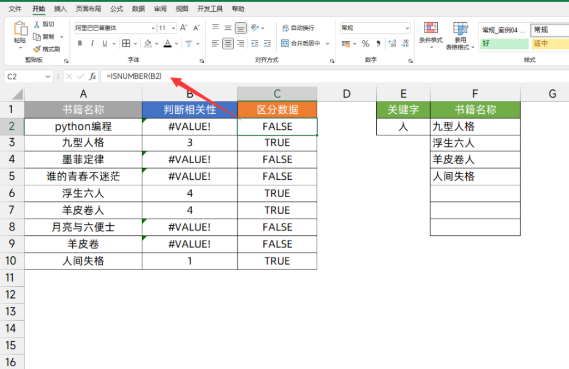
Task: Click the Insert Function fx icon
Action: pyautogui.click(x=93, y=76)
